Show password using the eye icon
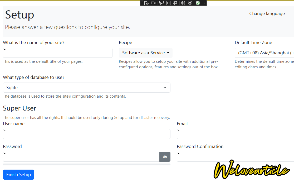The width and height of the screenshot is (294, 182). [x=165, y=157]
